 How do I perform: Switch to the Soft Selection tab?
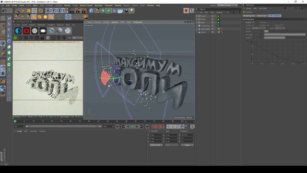coord(275,16)
